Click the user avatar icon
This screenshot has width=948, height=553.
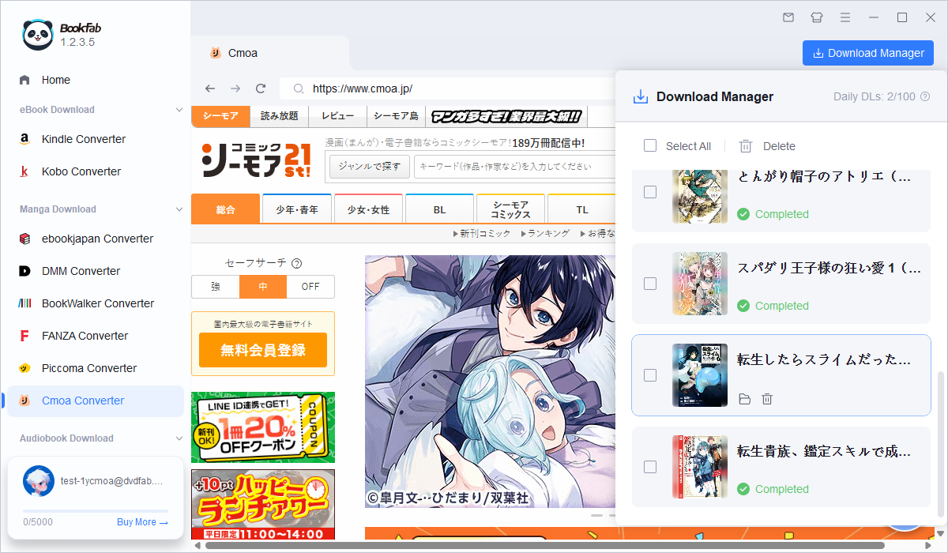(39, 481)
